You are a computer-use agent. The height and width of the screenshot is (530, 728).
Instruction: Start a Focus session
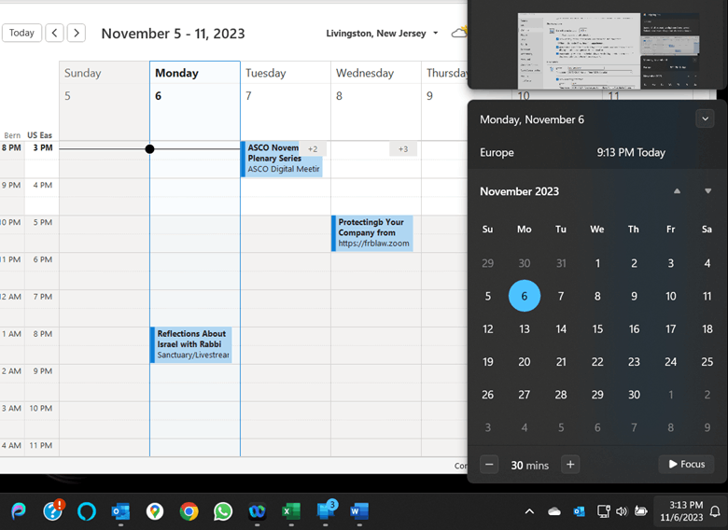[x=686, y=464]
